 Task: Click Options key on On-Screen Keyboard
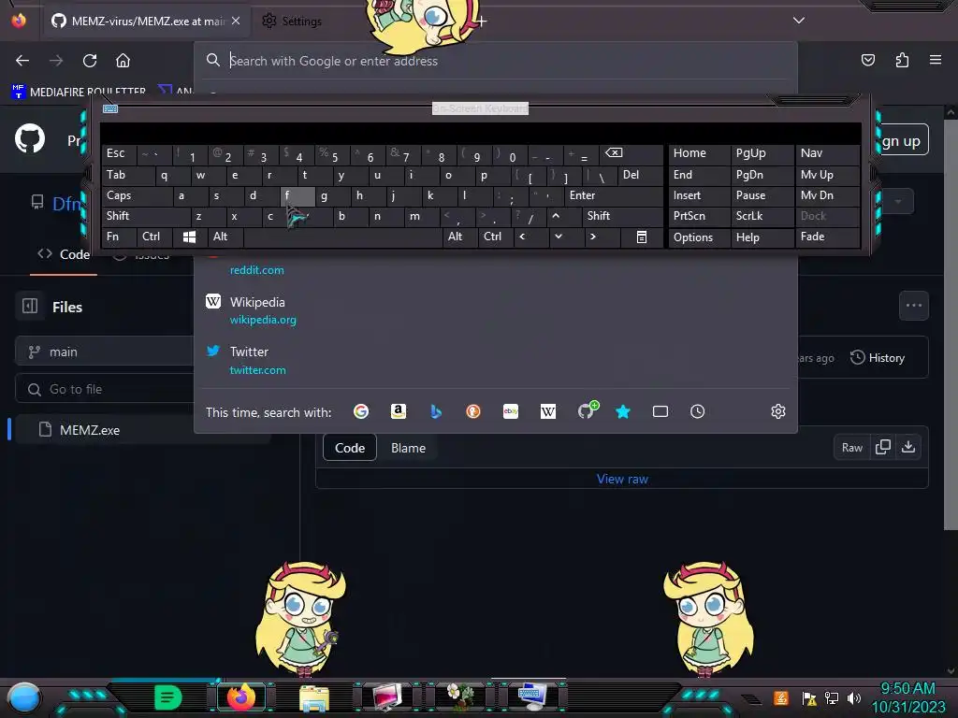click(699, 237)
